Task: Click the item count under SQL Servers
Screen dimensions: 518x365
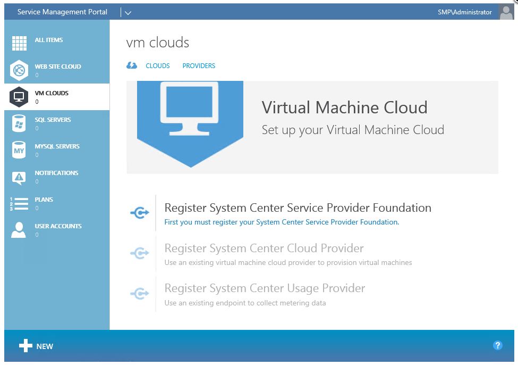Action: pyautogui.click(x=37, y=128)
